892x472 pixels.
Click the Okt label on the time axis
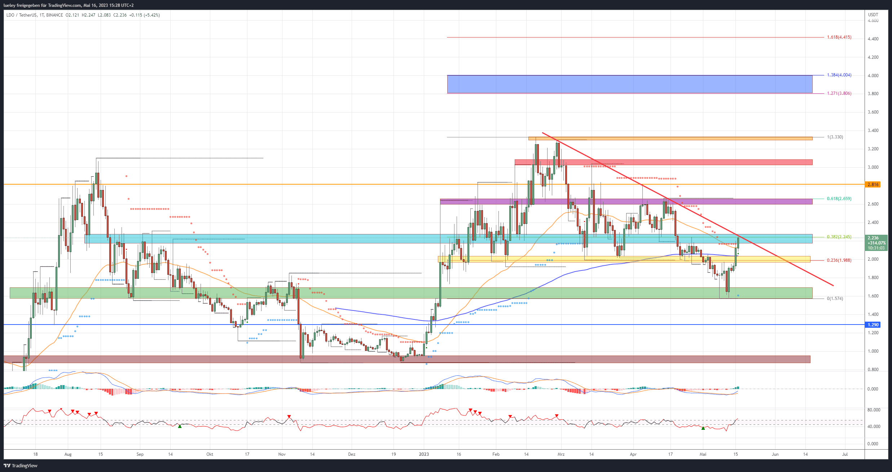(210, 454)
